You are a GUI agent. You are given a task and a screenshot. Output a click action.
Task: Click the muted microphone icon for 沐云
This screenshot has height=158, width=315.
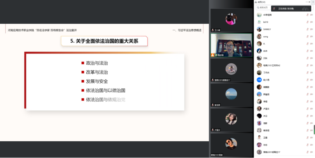tap(308, 116)
